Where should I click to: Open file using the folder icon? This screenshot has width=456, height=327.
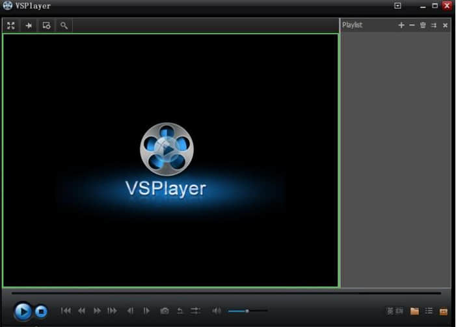click(x=414, y=311)
